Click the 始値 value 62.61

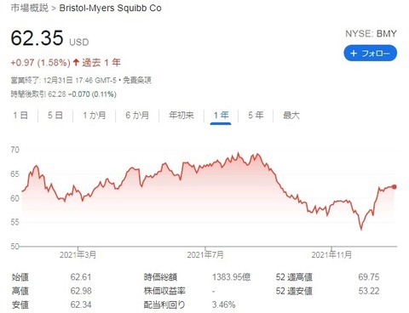click(x=81, y=277)
